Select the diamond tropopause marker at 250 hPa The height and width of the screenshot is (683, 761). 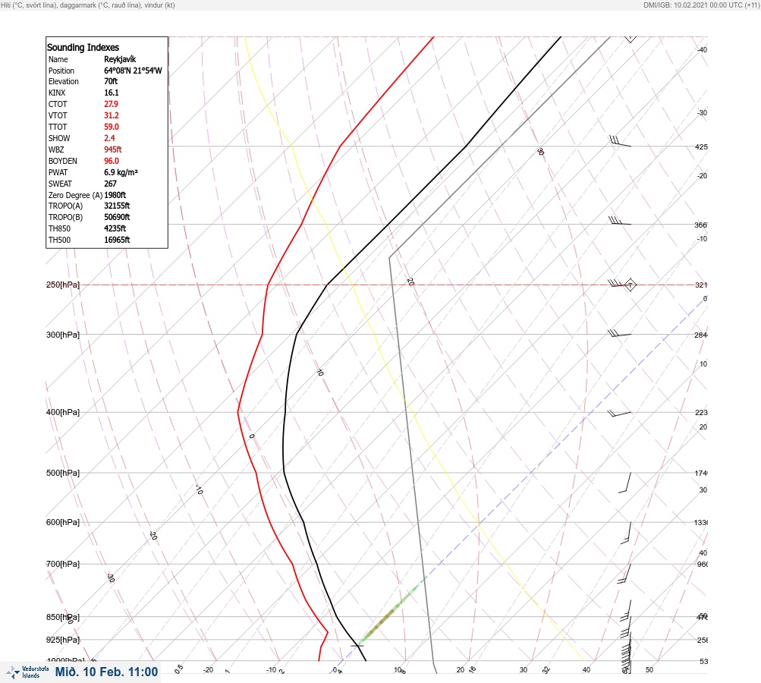(x=630, y=285)
